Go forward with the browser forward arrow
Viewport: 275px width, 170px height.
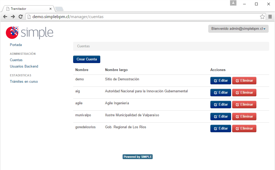13,17
